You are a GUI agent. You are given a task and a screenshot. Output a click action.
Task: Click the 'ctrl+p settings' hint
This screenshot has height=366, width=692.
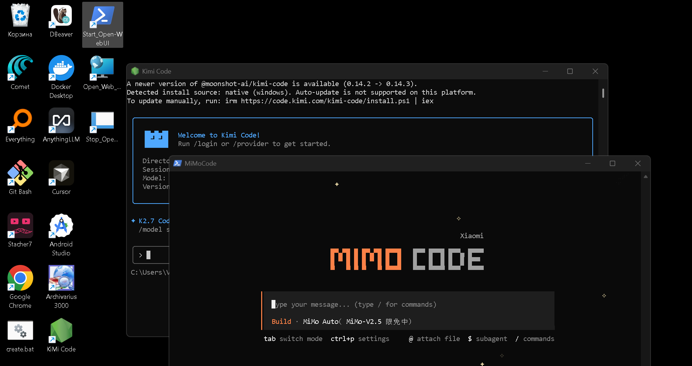(360, 339)
